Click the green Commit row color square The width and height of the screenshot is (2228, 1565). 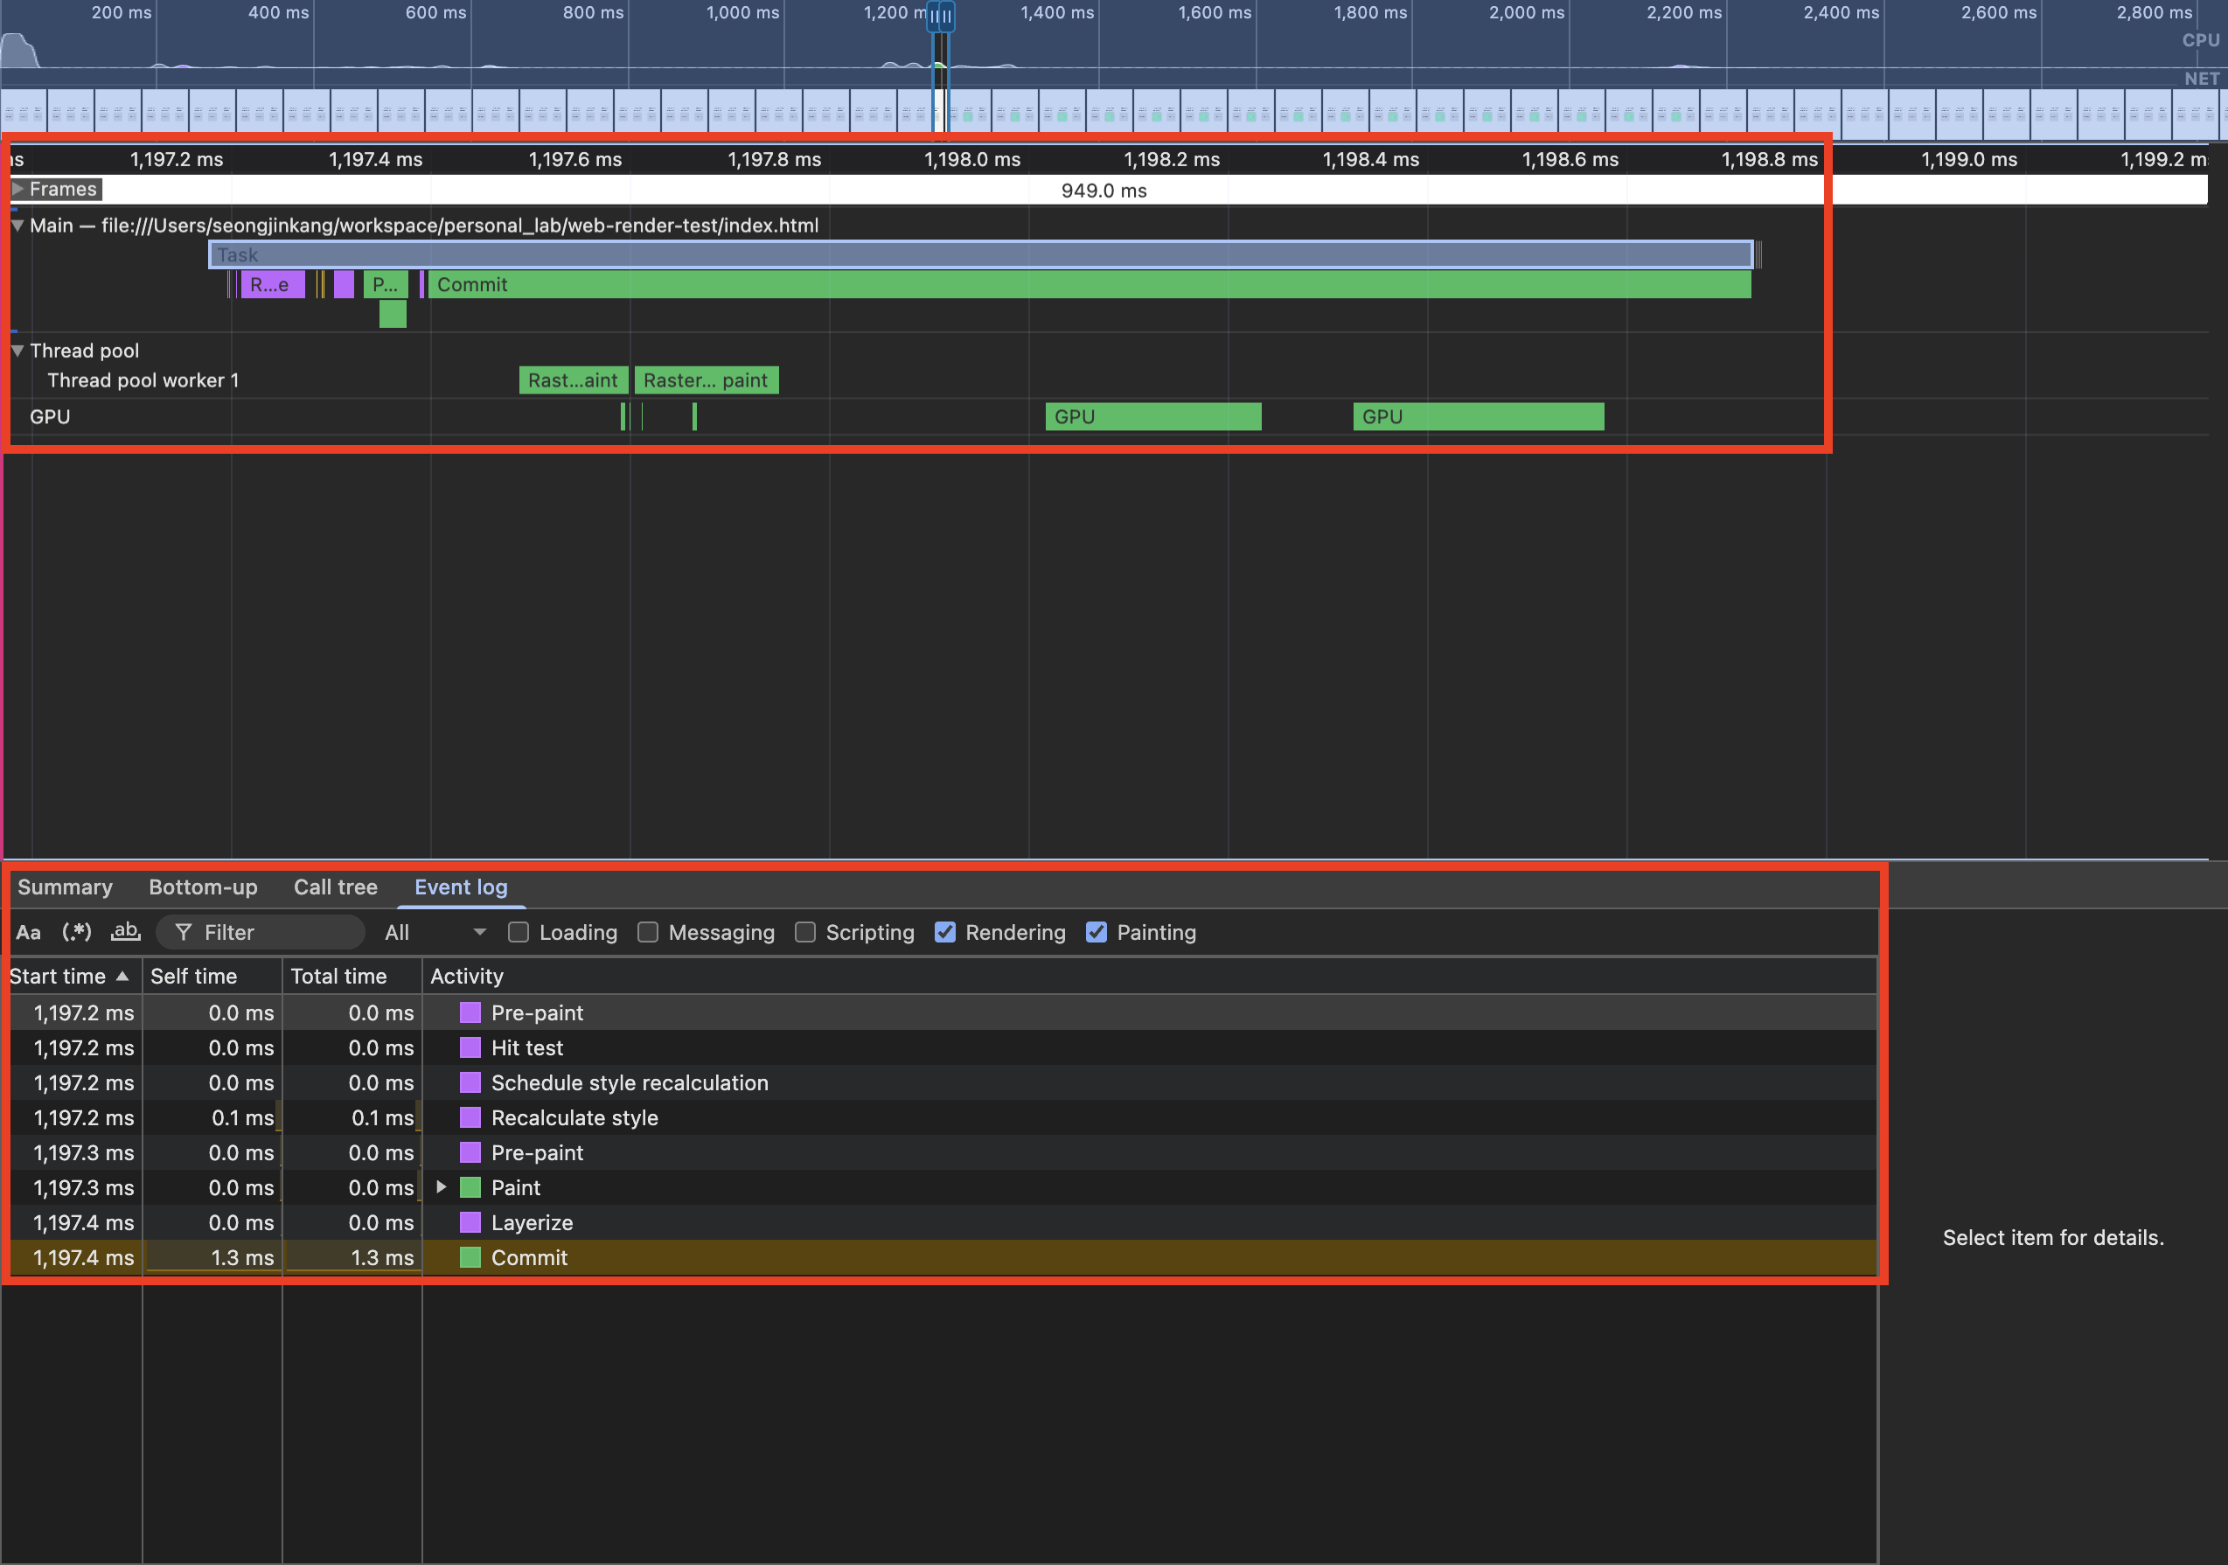tap(470, 1257)
